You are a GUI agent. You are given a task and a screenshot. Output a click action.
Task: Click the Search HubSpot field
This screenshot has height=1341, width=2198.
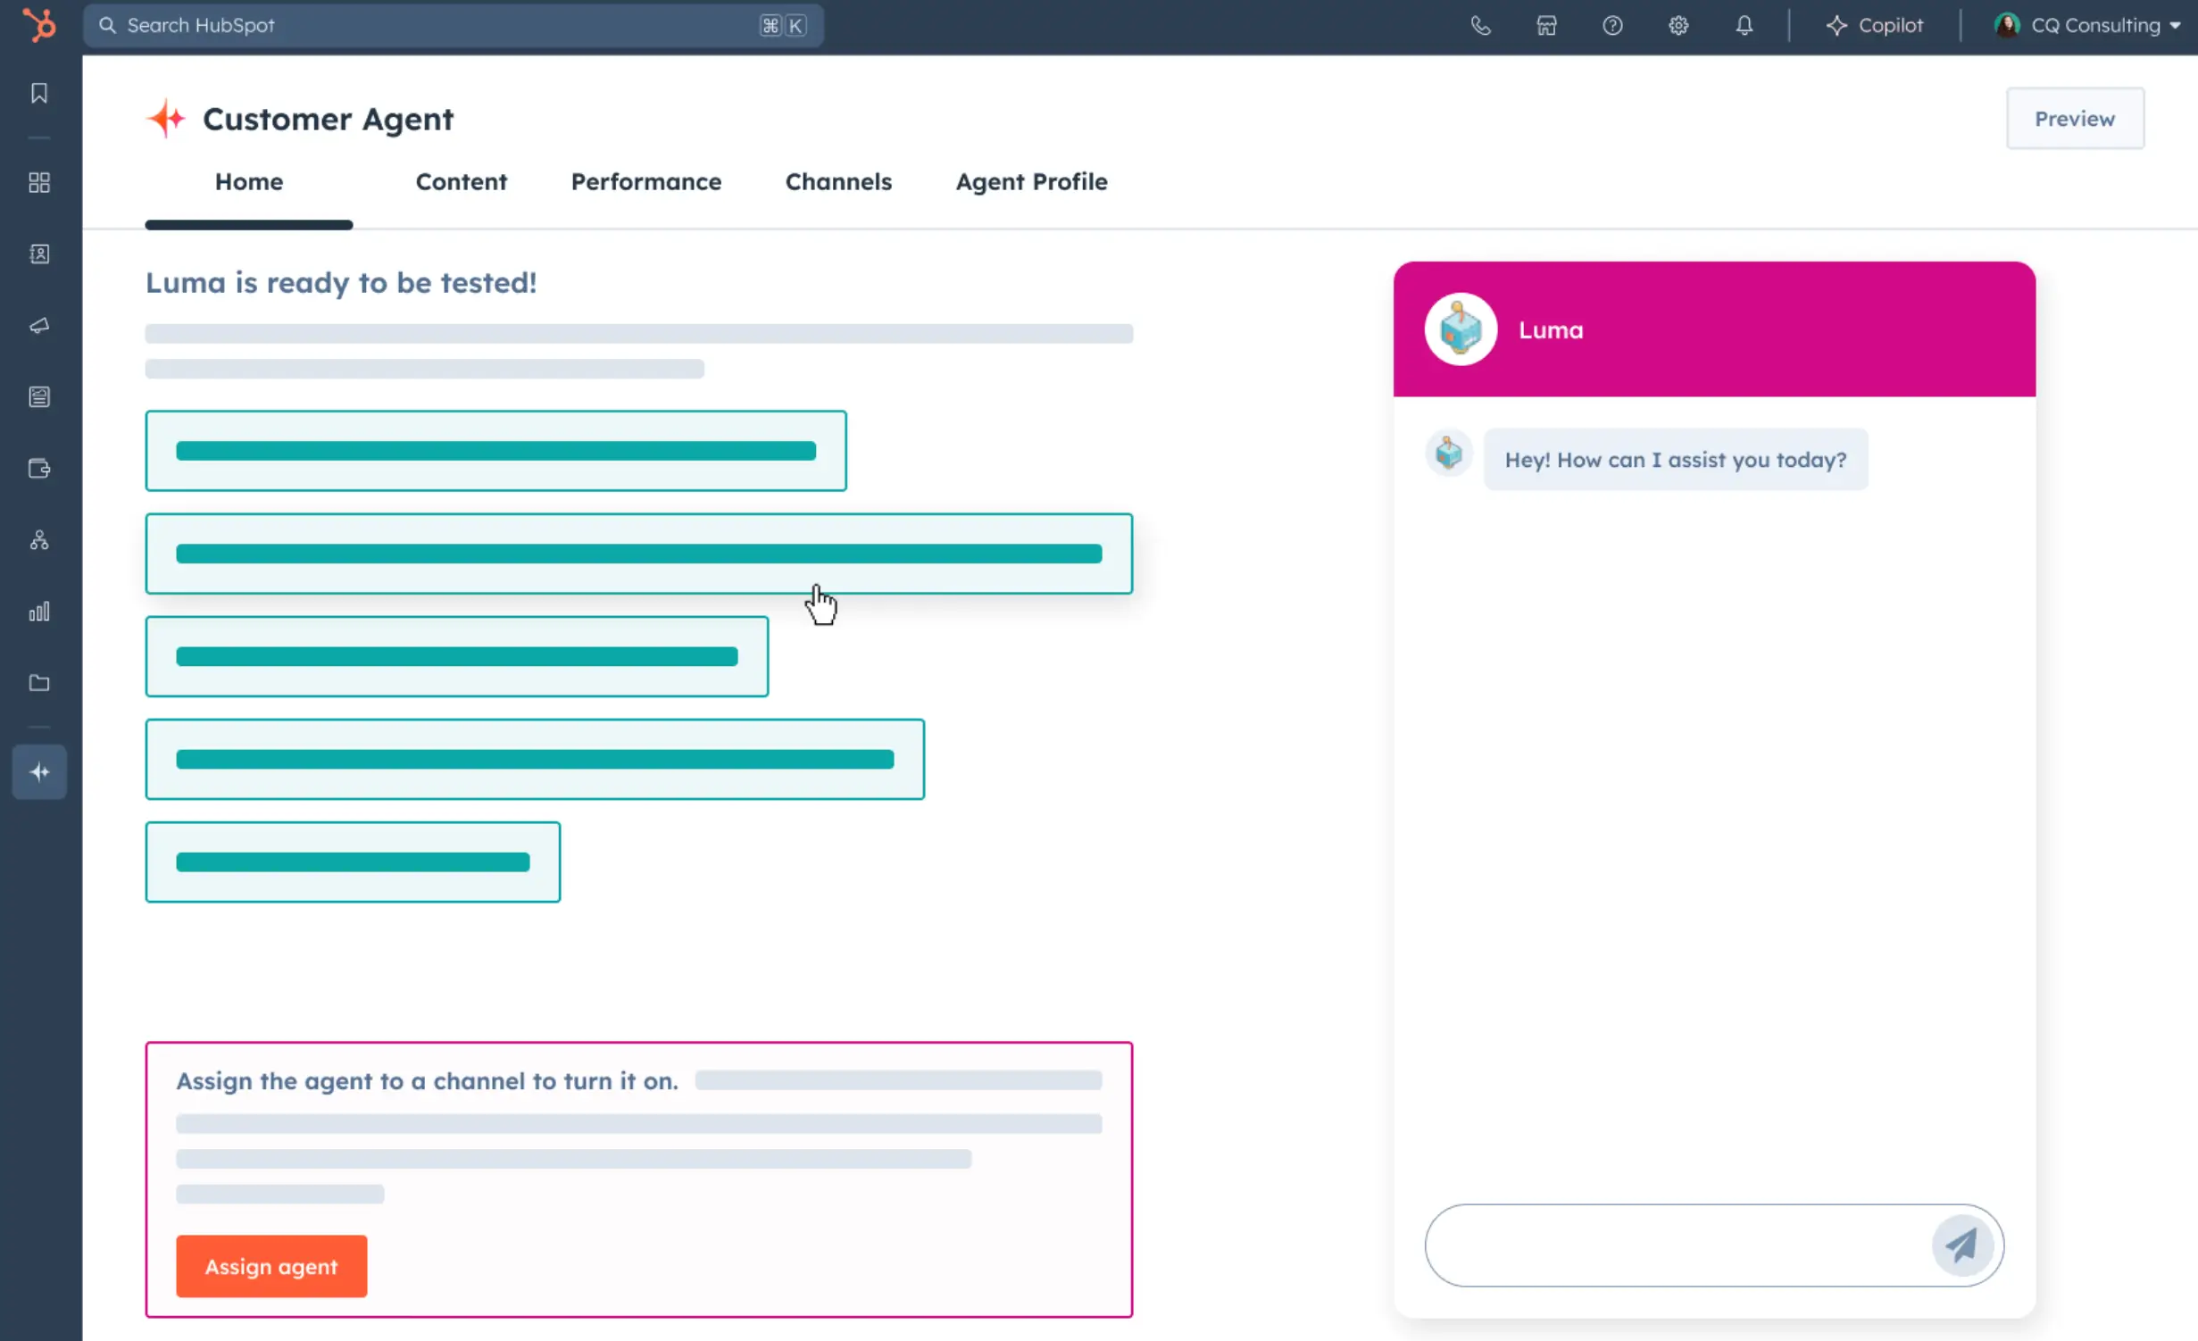pos(437,25)
